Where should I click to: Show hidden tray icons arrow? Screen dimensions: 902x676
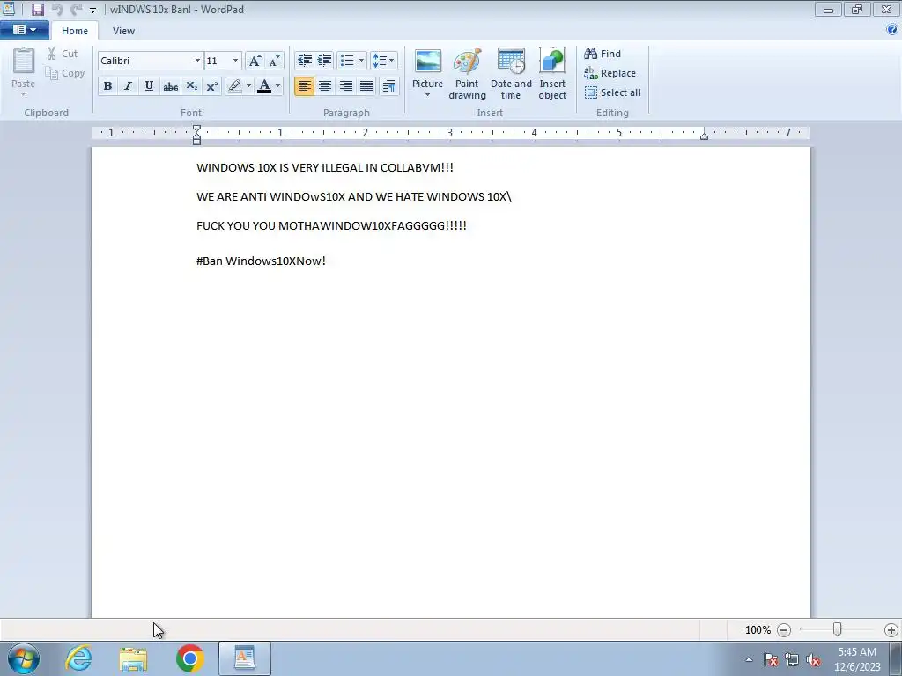(749, 659)
